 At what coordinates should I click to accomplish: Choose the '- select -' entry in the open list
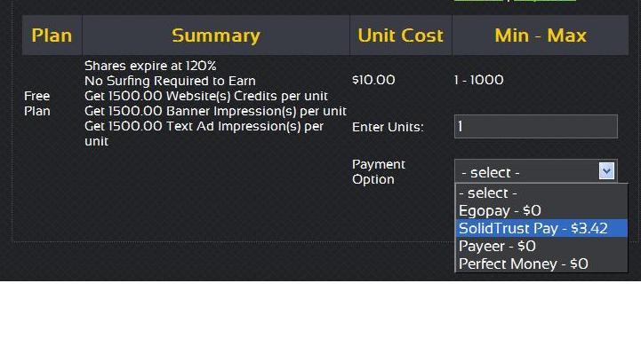point(541,193)
